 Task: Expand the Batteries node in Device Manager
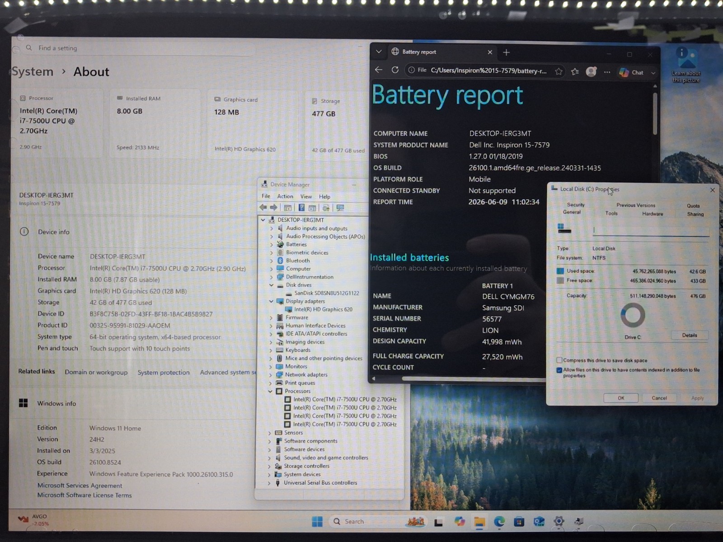pos(272,244)
